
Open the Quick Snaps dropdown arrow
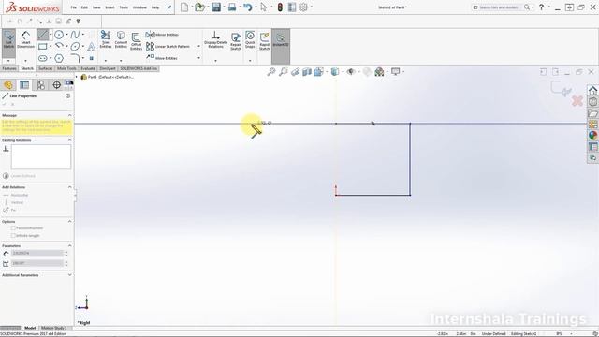250,61
